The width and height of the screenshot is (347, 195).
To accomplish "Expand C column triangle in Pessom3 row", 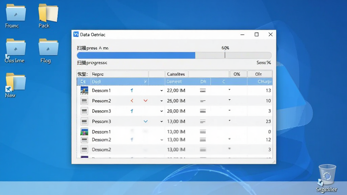I will point(229,121).
